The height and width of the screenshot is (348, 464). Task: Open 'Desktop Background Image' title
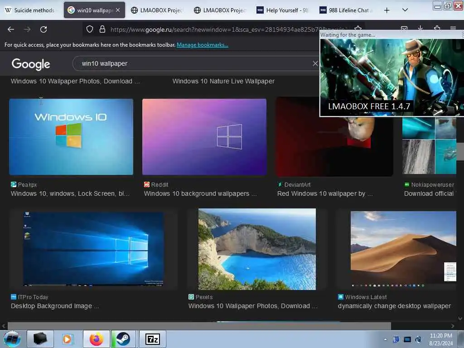point(55,306)
